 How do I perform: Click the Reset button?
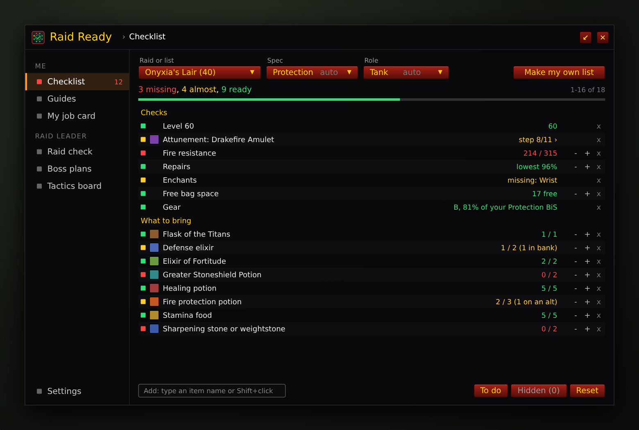click(x=587, y=391)
